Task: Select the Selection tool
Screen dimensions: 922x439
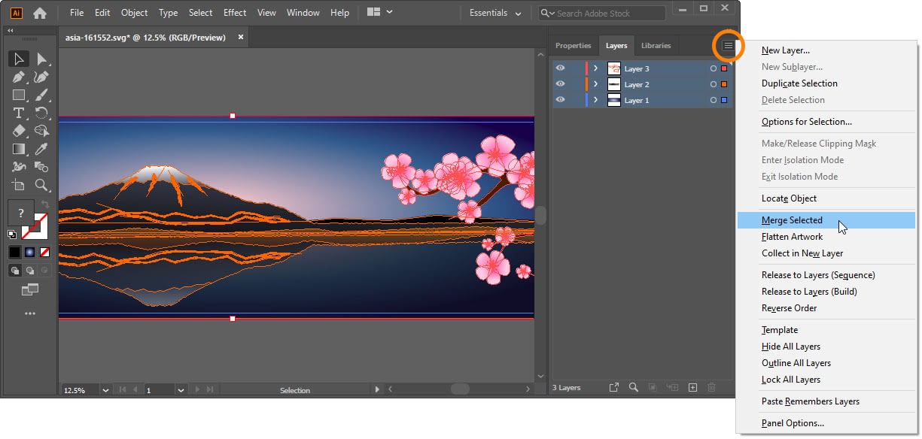Action: [x=19, y=59]
